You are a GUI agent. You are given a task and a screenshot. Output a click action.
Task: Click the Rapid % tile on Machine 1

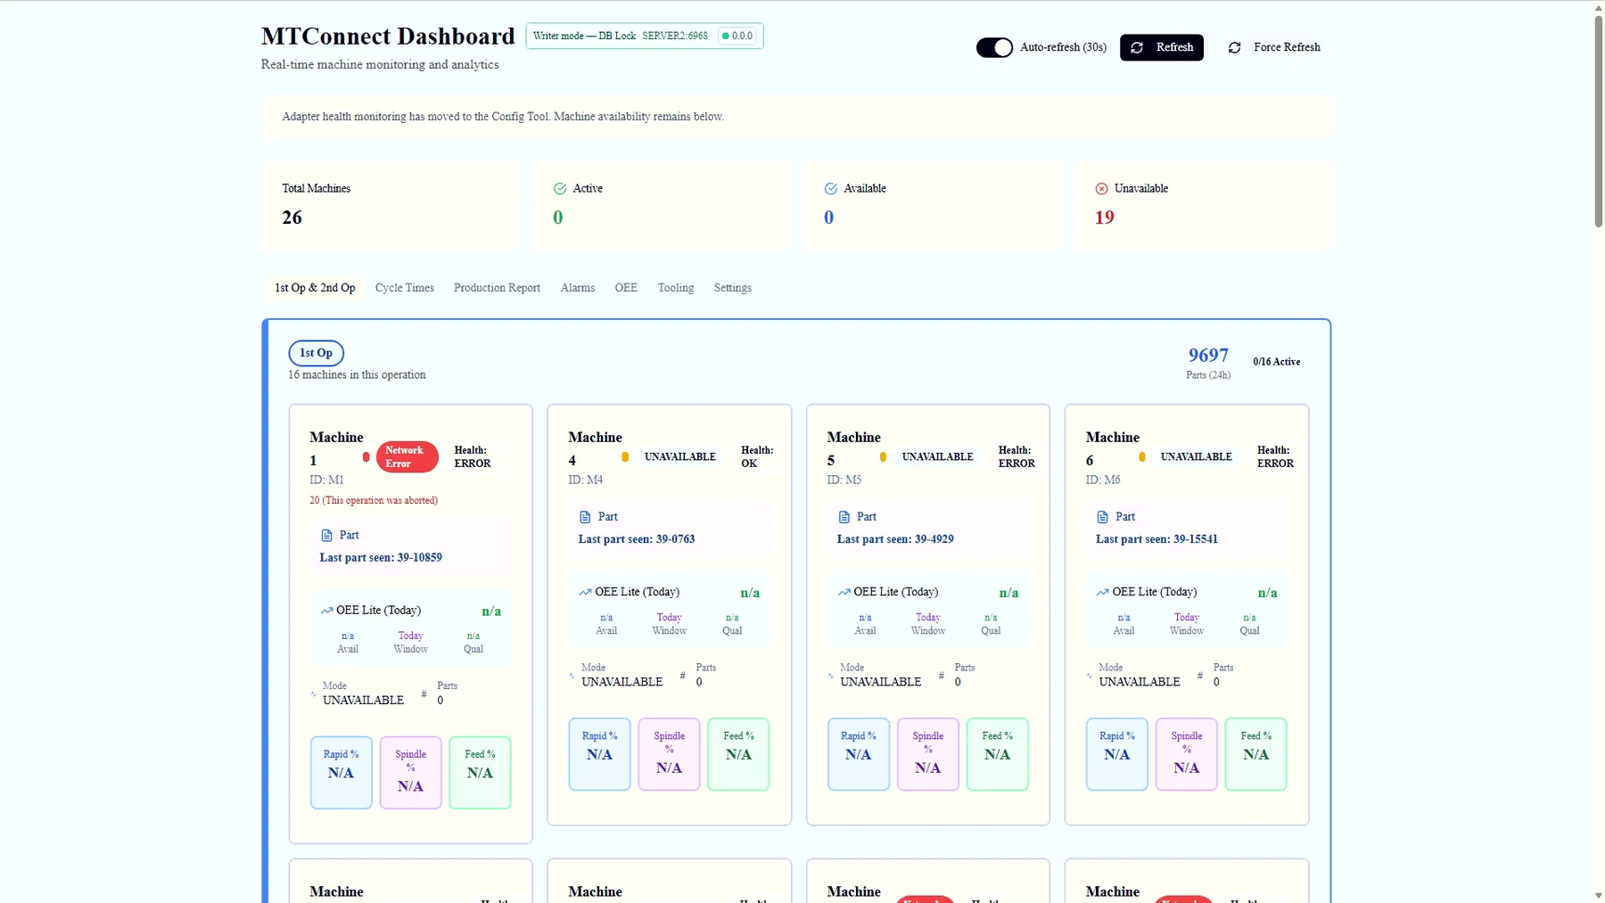(342, 773)
